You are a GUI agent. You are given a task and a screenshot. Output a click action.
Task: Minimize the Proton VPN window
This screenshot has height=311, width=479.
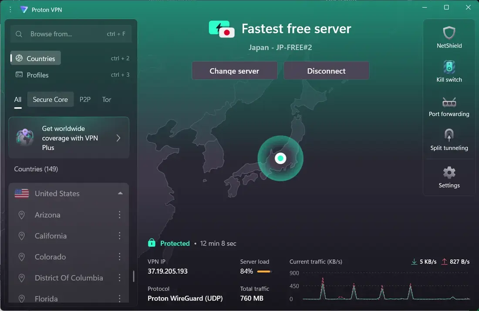tap(425, 7)
